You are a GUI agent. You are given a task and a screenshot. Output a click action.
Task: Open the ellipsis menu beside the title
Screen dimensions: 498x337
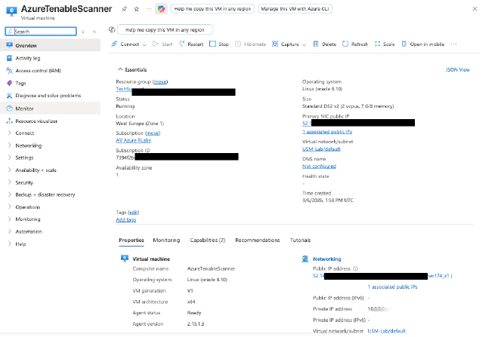pyautogui.click(x=149, y=9)
